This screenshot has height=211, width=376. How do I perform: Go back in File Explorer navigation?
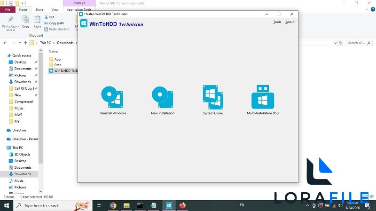pyautogui.click(x=5, y=43)
